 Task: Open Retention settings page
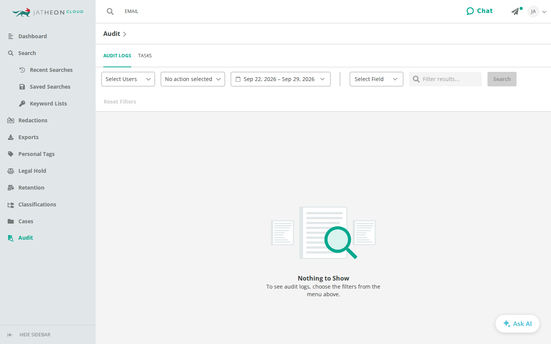pos(31,188)
